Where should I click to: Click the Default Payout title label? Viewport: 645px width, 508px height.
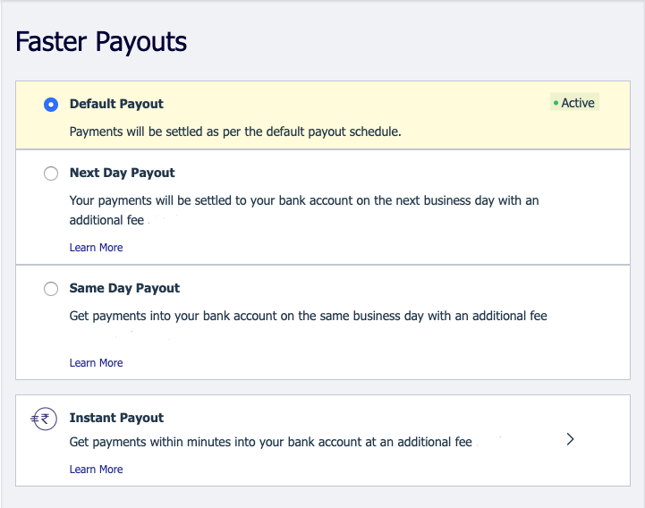tap(116, 104)
